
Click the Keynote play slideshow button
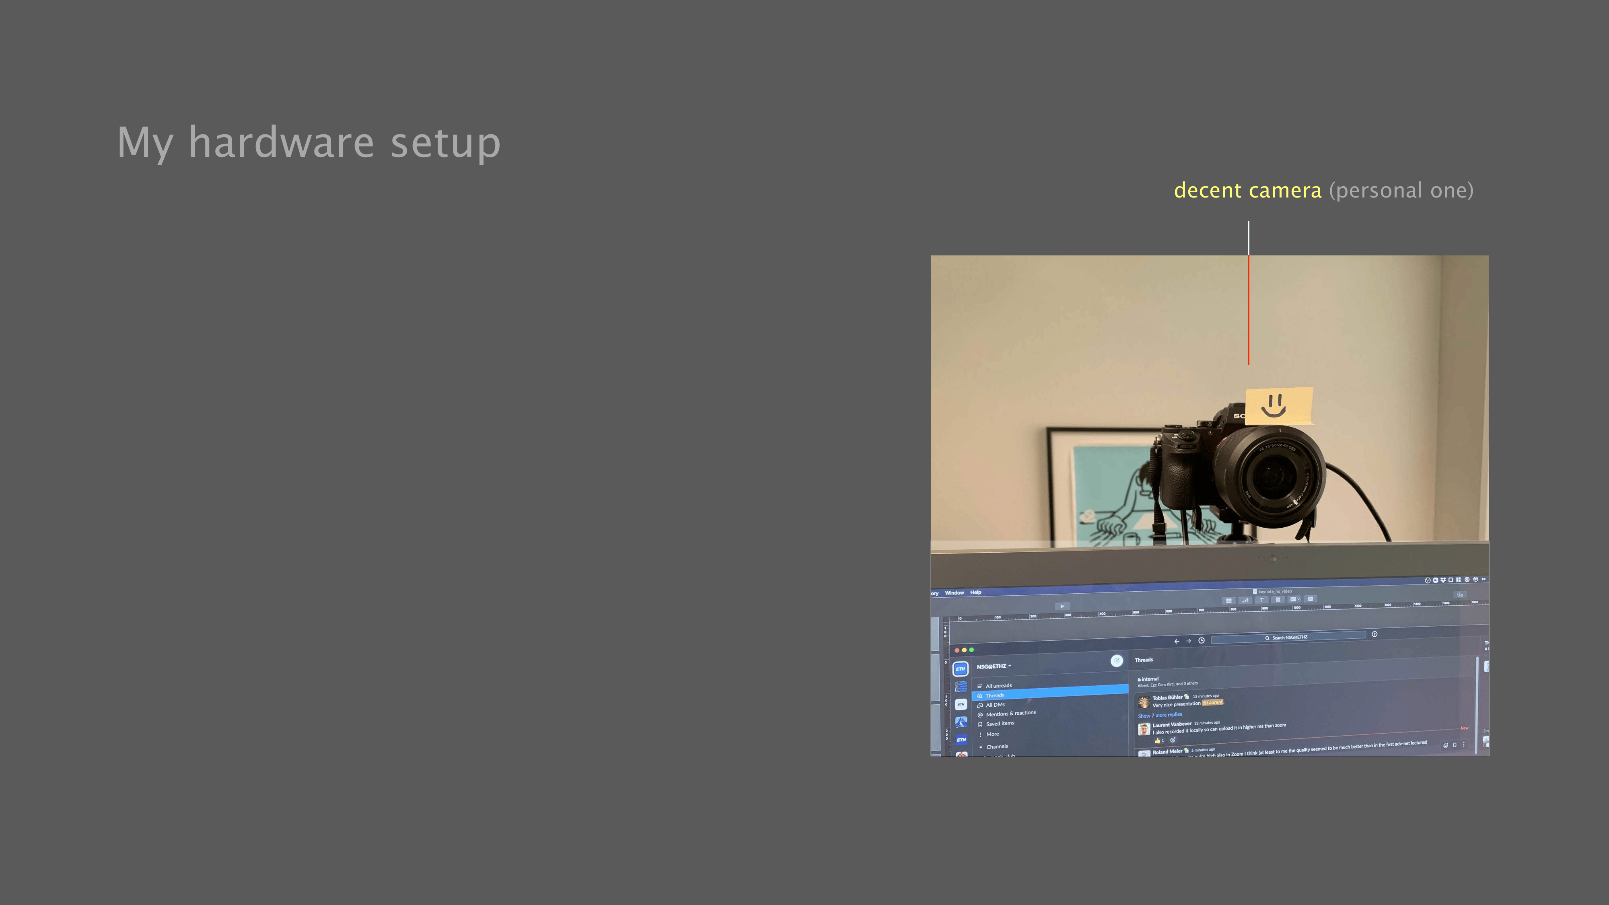pos(1062,606)
